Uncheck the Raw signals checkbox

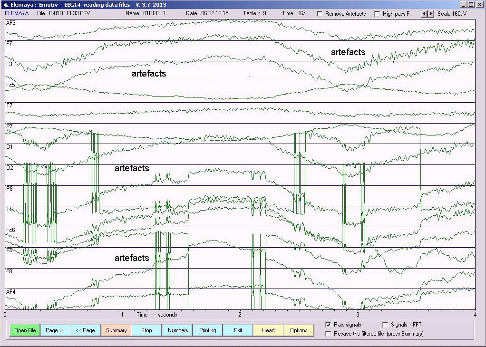pyautogui.click(x=328, y=325)
